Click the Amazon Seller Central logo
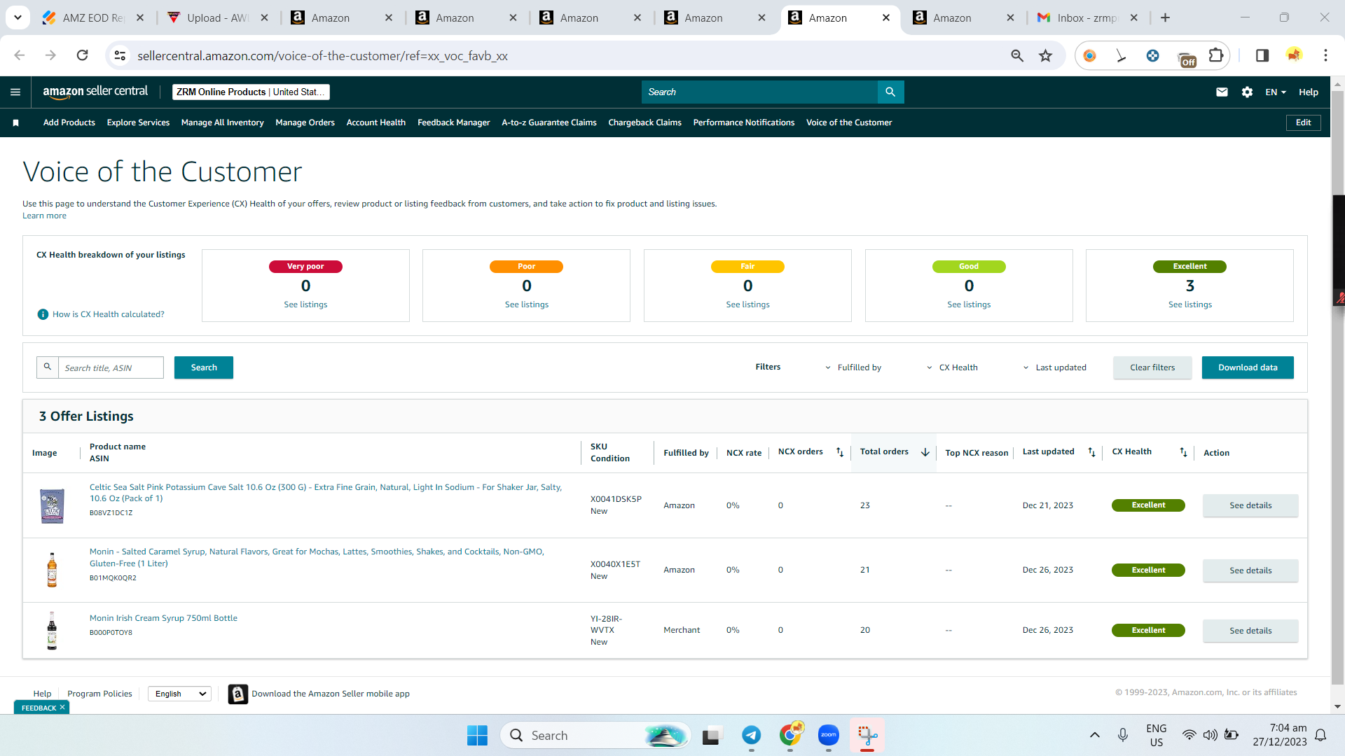This screenshot has width=1345, height=756. [95, 92]
